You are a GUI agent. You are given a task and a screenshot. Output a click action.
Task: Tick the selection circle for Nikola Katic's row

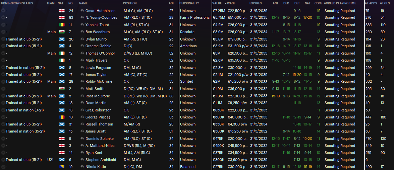3,167
